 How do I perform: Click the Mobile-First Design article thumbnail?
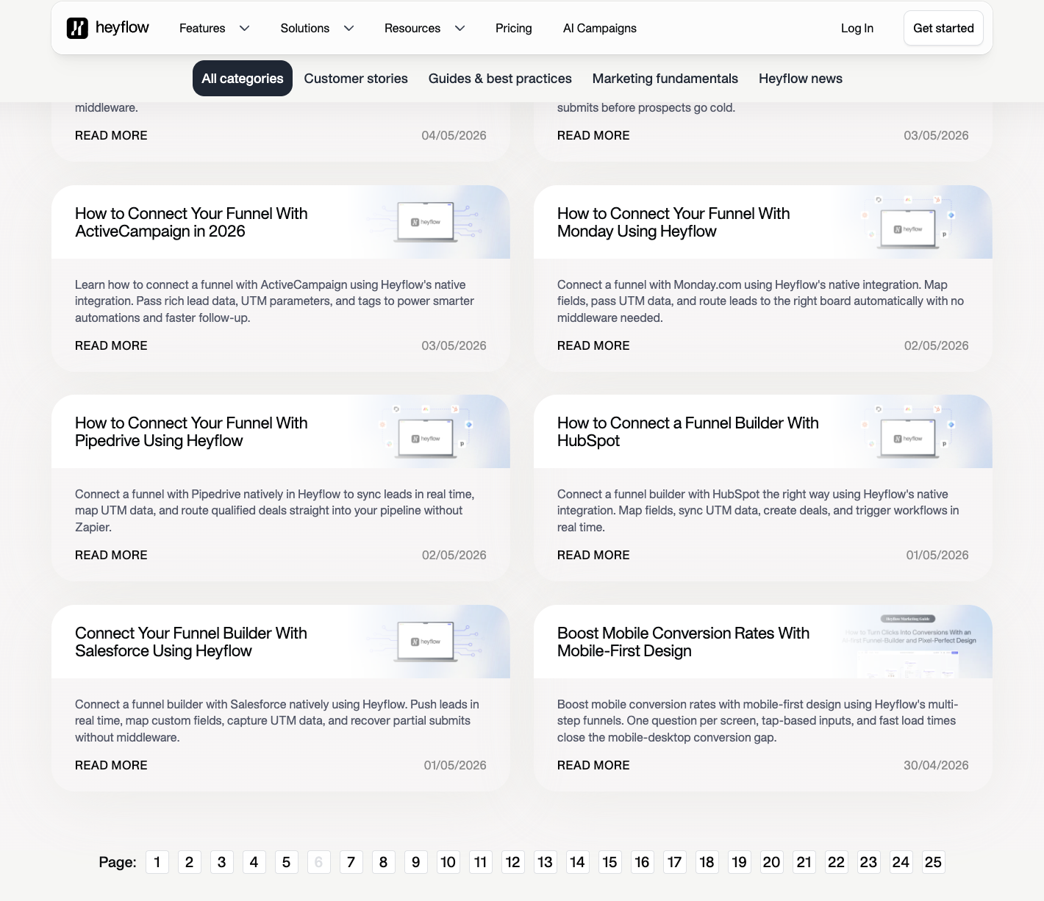(910, 642)
